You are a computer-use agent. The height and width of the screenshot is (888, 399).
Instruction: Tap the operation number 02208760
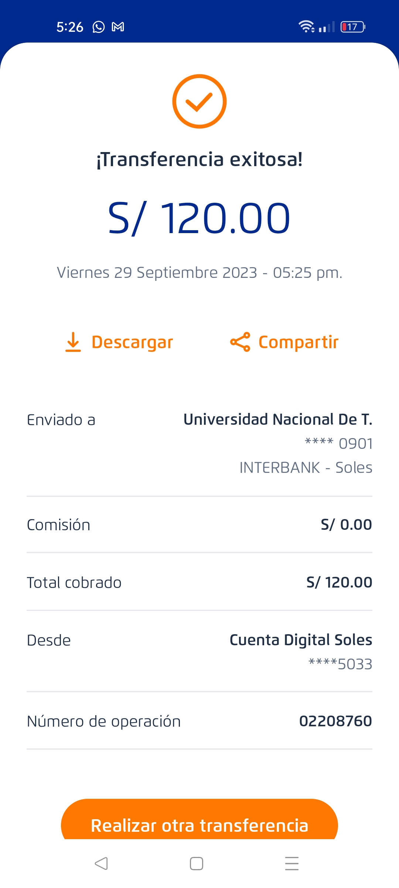click(x=335, y=721)
